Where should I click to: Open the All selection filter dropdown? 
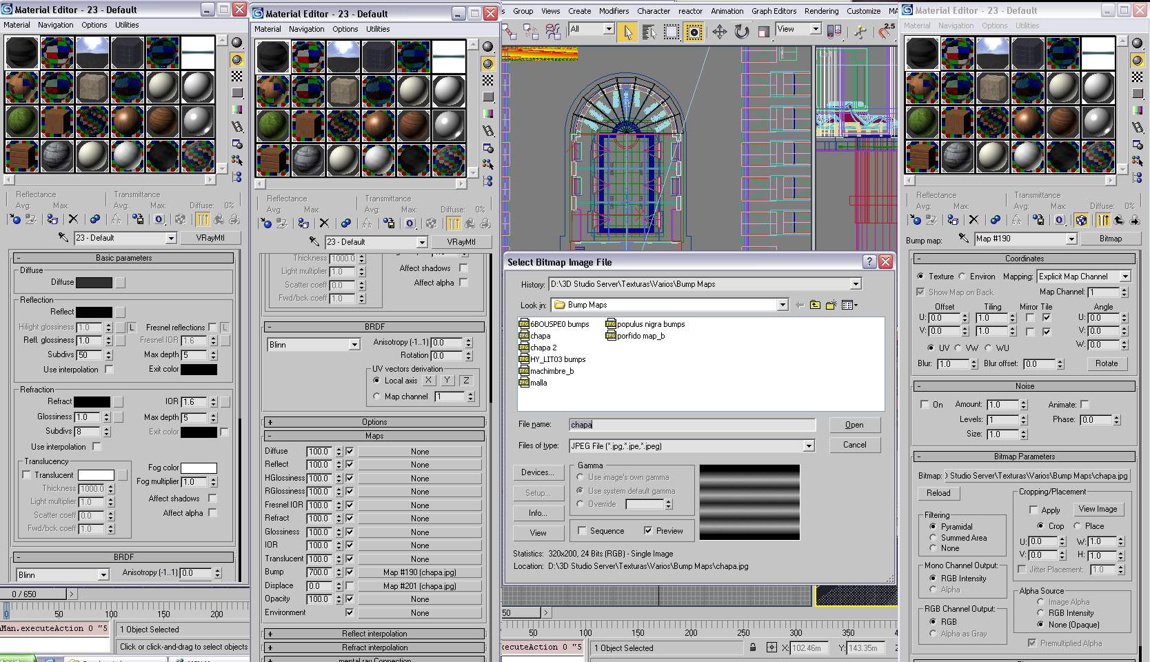click(609, 29)
